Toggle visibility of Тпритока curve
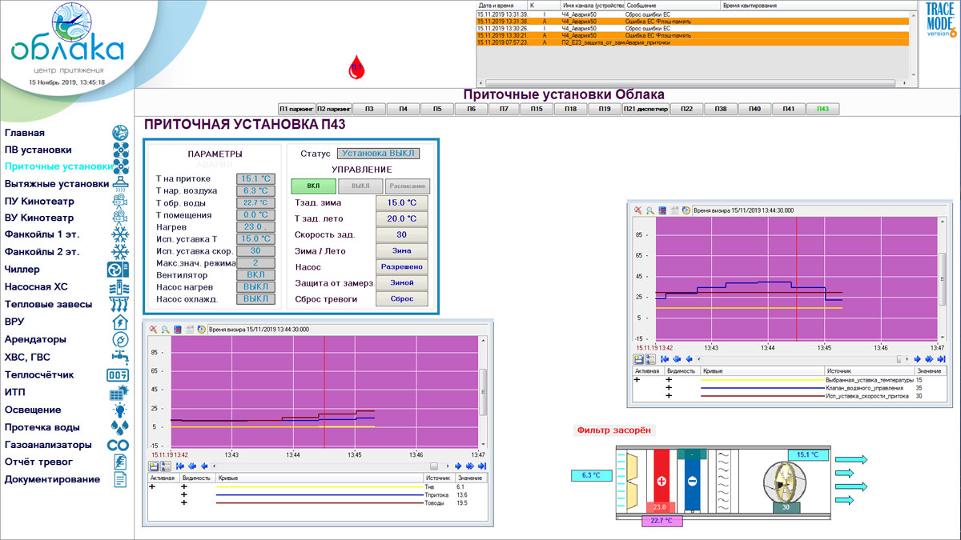961x540 pixels. coord(183,495)
